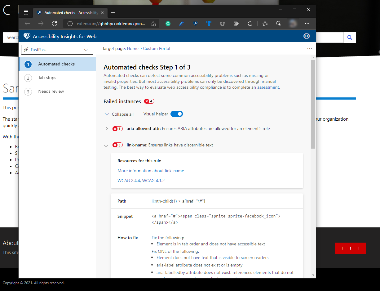Open More information about link-name
Image resolution: width=380 pixels, height=291 pixels.
point(151,171)
